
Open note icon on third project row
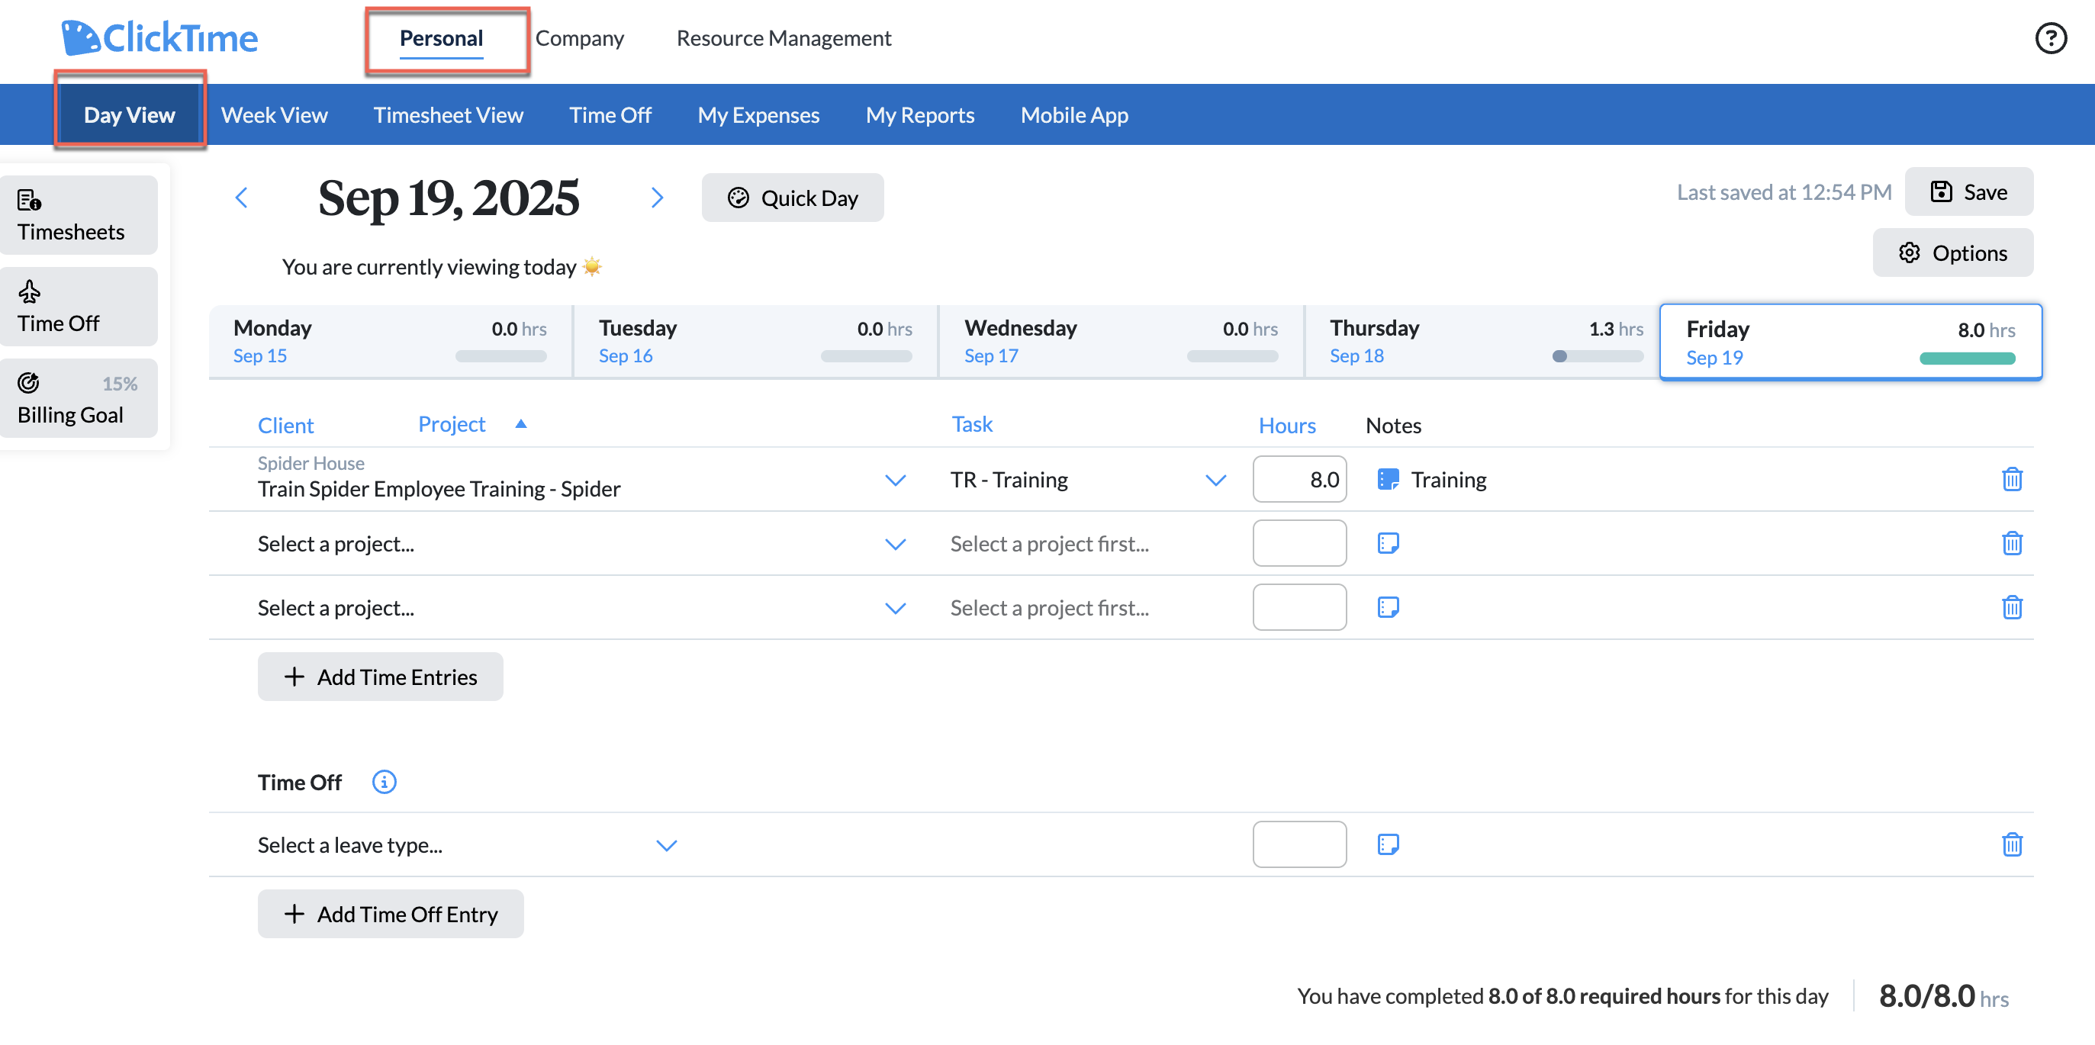(x=1388, y=607)
